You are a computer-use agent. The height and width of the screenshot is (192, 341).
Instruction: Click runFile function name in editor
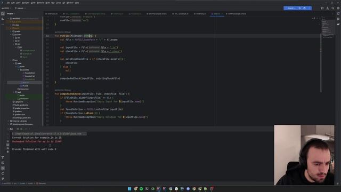[65, 36]
